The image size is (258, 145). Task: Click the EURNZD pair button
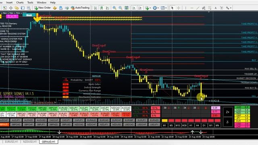(154, 120)
